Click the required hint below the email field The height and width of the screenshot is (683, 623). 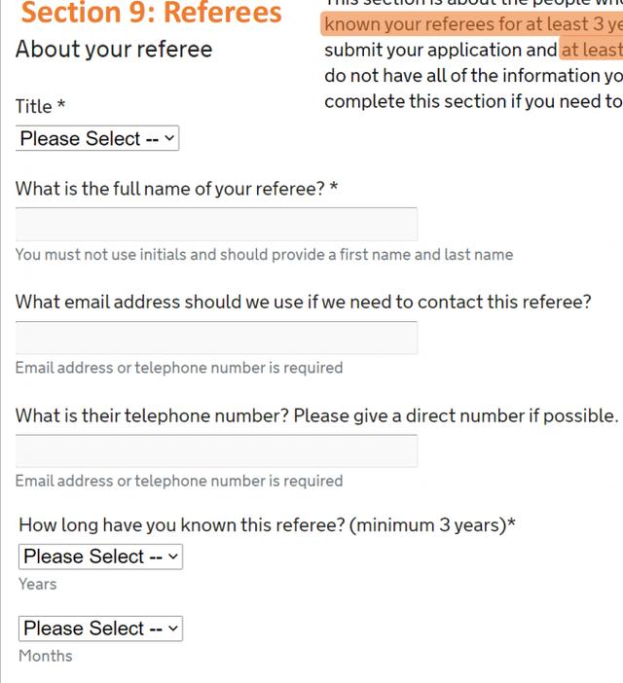click(179, 368)
